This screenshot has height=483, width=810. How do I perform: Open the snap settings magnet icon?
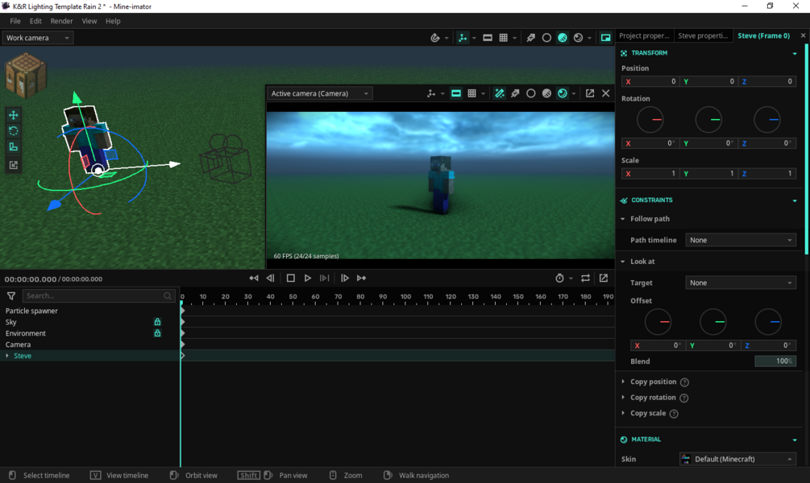(435, 38)
